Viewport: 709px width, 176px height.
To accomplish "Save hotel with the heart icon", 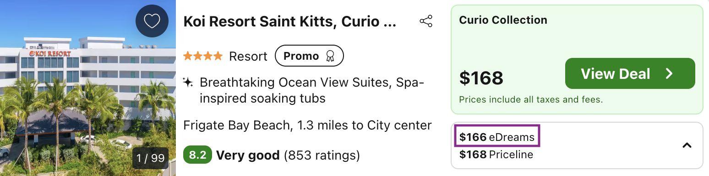I will [x=152, y=21].
